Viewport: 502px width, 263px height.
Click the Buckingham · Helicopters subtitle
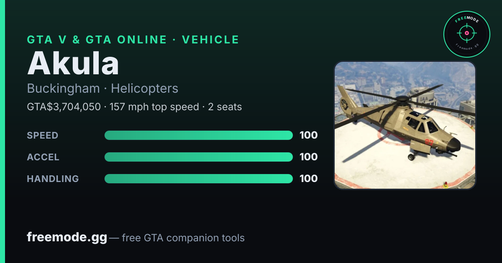coord(102,89)
